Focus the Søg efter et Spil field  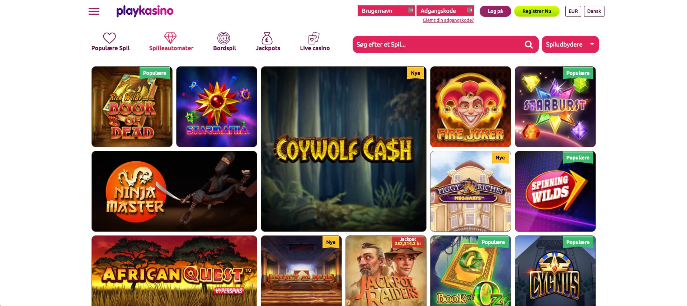pos(438,44)
